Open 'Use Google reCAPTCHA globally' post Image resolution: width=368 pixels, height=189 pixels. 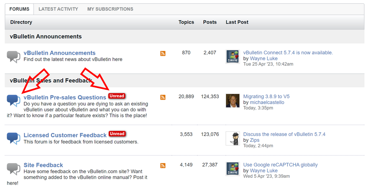[x=281, y=165]
